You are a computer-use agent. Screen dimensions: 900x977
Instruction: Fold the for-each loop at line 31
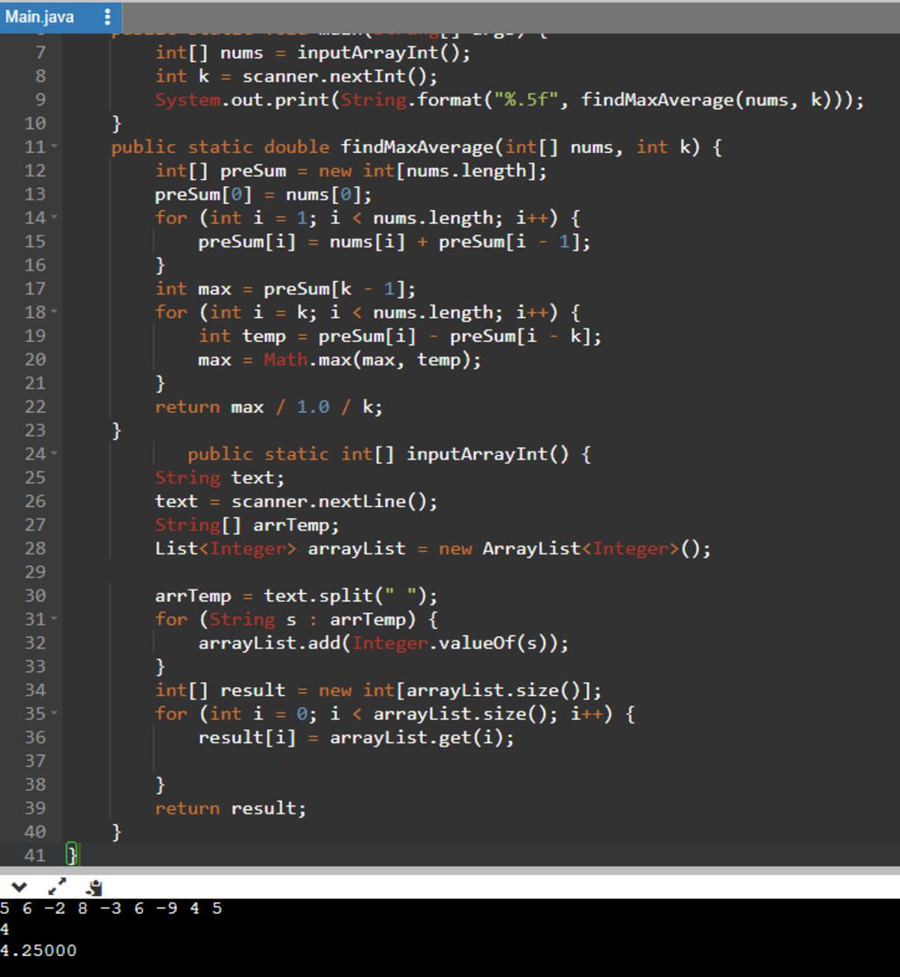tap(54, 619)
